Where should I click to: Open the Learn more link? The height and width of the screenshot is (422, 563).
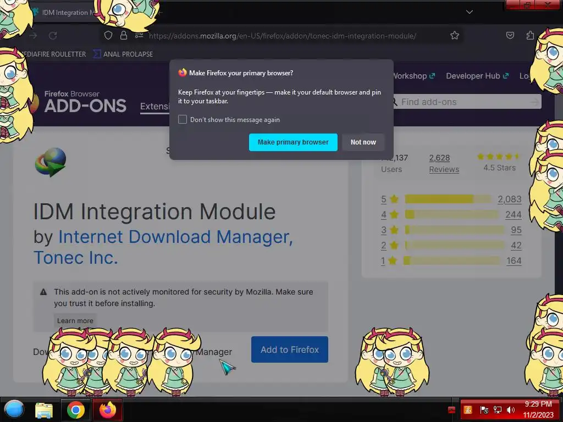(75, 320)
